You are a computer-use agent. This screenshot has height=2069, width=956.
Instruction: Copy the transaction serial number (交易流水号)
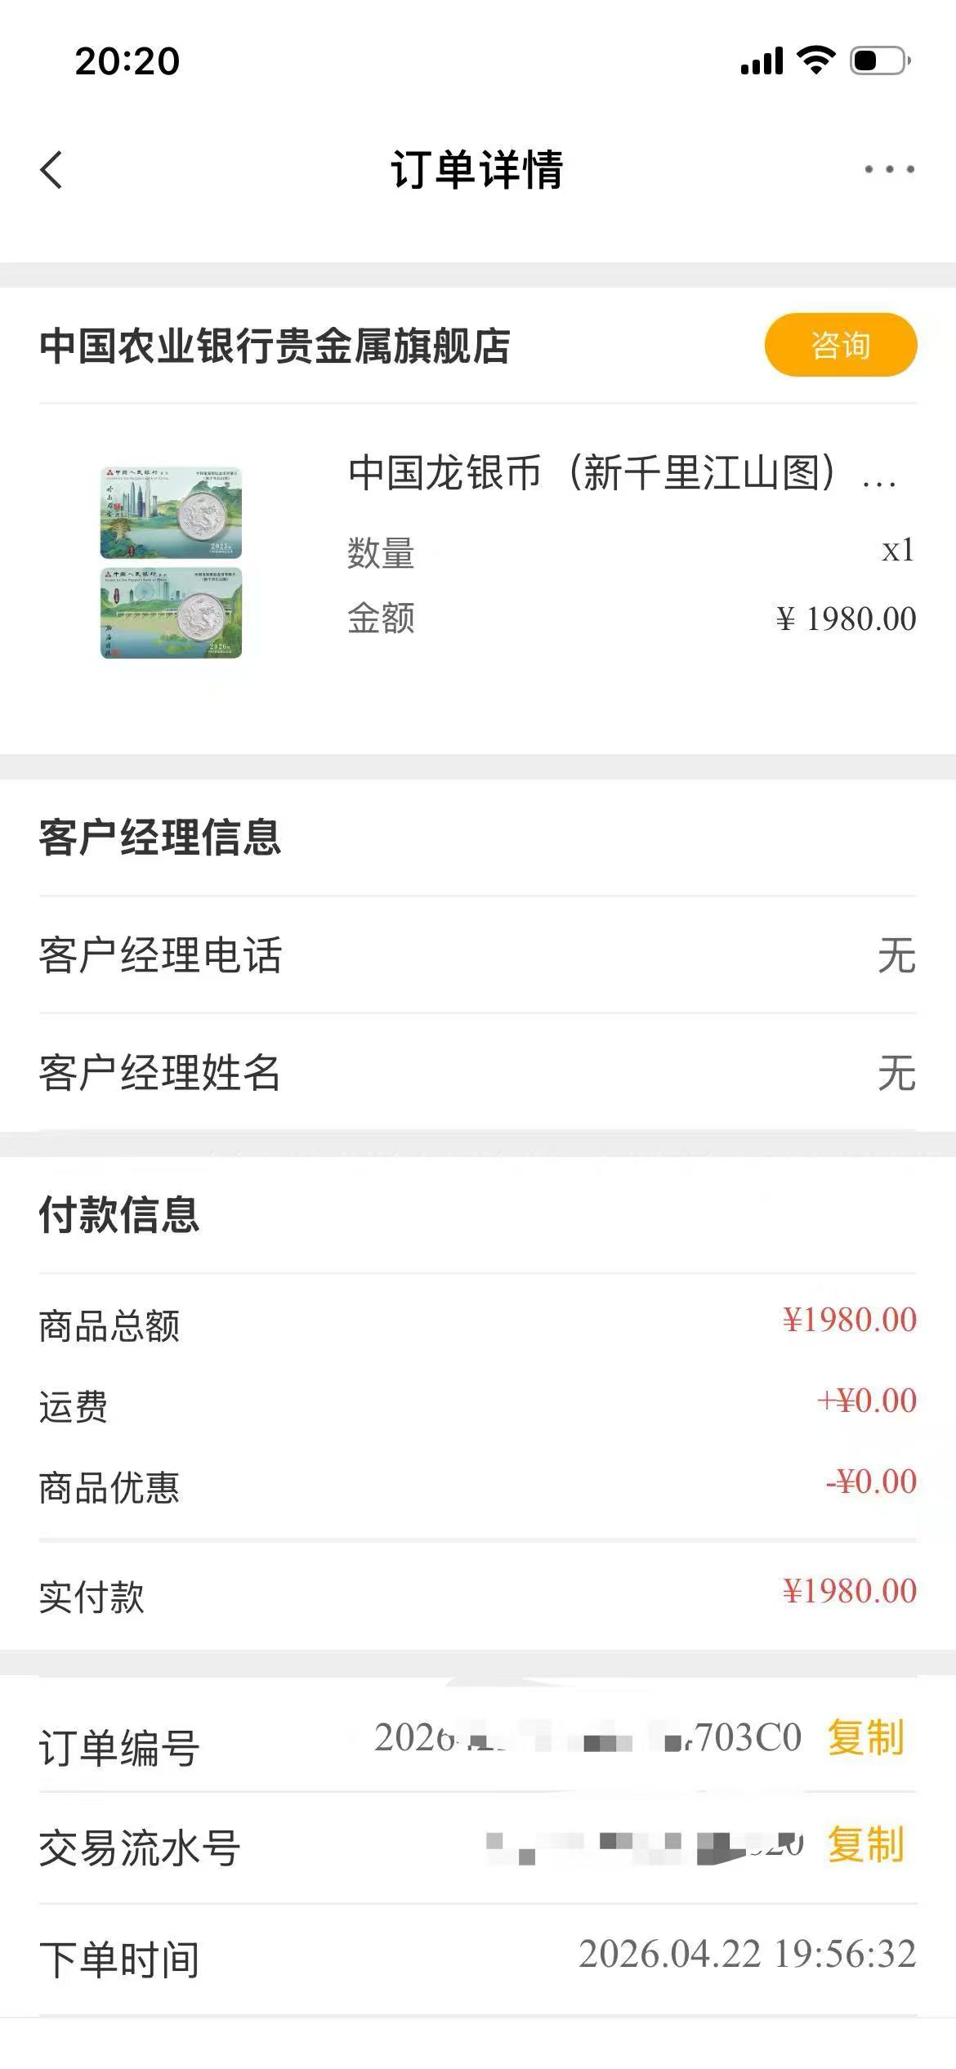[865, 1845]
